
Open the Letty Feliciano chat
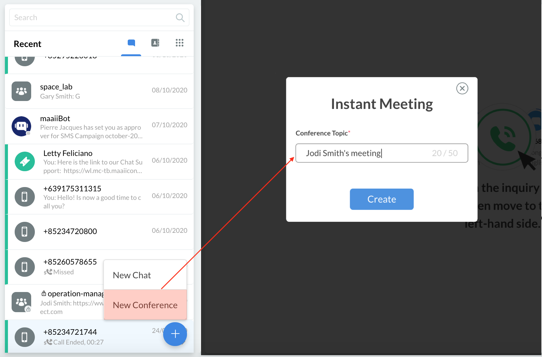(x=99, y=162)
